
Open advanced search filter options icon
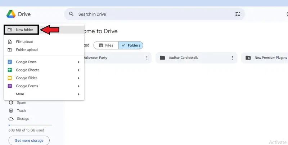238,14
